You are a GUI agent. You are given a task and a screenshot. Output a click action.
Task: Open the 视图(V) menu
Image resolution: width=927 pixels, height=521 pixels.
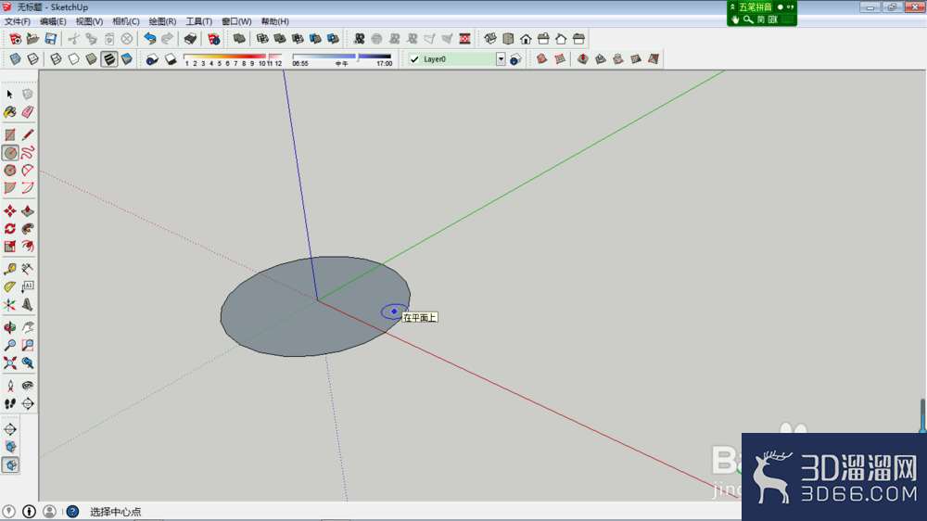coord(89,21)
